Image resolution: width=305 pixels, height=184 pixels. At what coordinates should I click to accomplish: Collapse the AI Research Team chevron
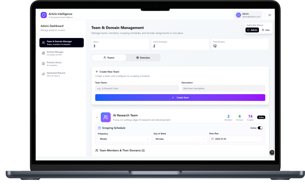tap(97, 117)
